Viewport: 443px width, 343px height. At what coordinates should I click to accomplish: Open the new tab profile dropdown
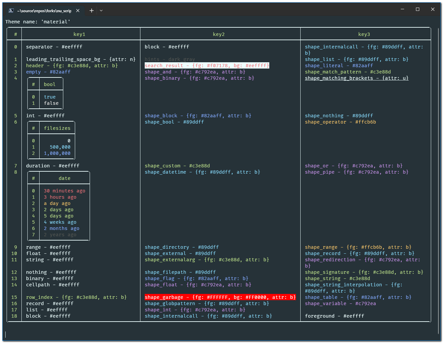pos(101,11)
